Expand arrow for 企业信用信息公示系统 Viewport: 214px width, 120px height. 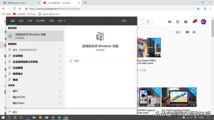[60, 62]
